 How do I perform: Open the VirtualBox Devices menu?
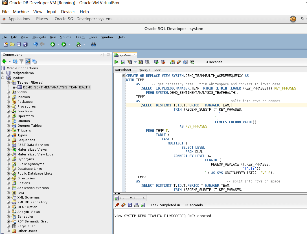pyautogui.click(x=68, y=12)
